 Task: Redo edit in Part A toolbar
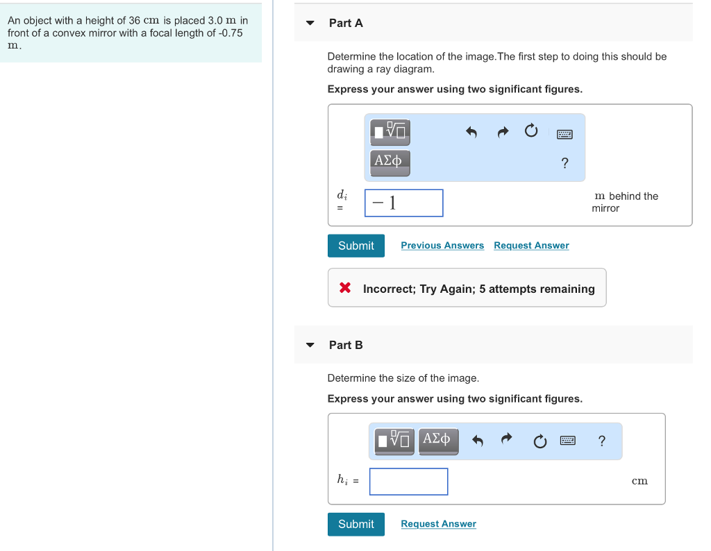503,131
